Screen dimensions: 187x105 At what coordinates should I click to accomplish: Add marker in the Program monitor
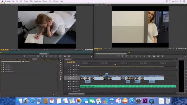click(118, 56)
